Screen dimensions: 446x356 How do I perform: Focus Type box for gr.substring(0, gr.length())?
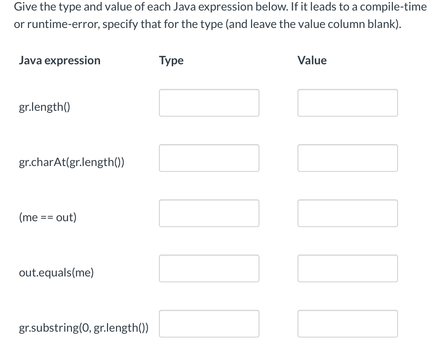[x=209, y=324]
